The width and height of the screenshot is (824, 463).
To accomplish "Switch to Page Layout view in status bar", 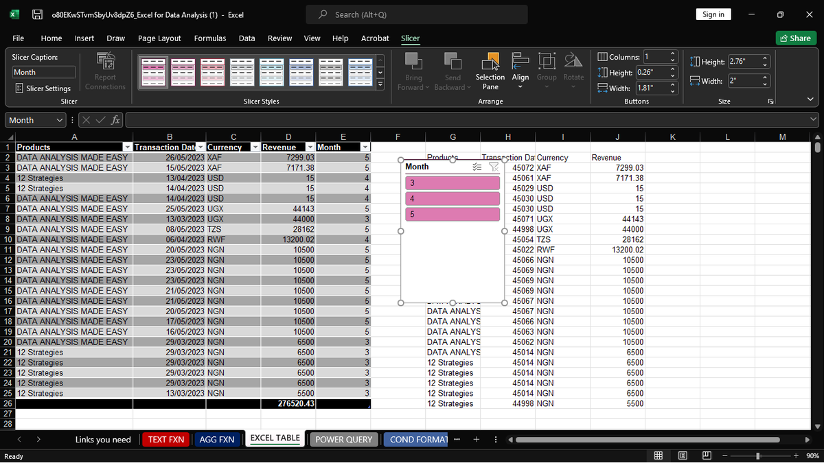I will pos(683,456).
